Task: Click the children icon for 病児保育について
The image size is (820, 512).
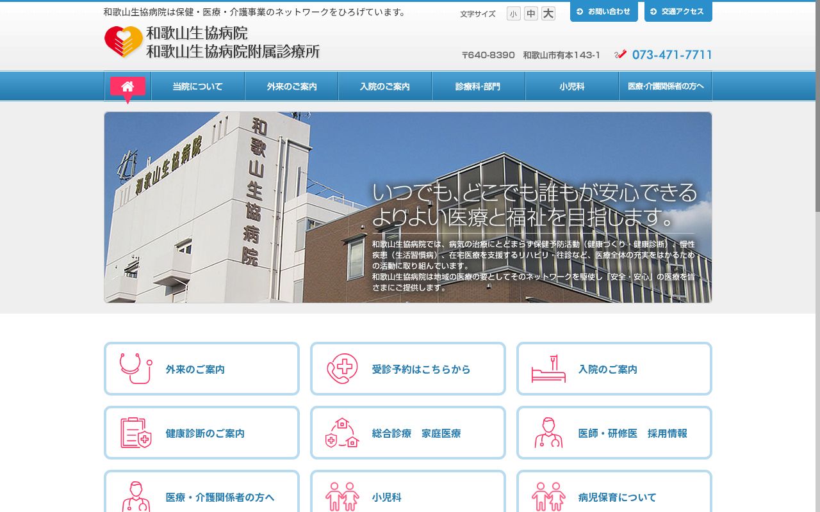Action: coord(548,497)
